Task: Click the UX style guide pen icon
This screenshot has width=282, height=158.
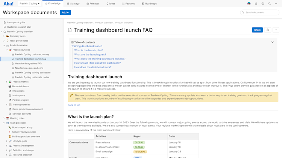Action: click(x=10, y=141)
